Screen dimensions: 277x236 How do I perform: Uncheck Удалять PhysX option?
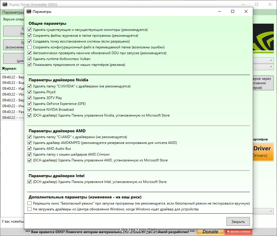coord(29,92)
